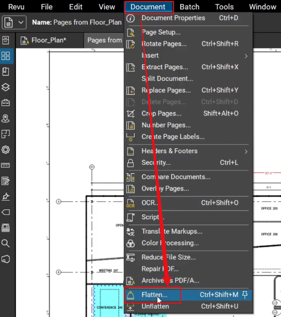
Task: Switch to the Floor_Plan* tab
Action: coord(49,40)
